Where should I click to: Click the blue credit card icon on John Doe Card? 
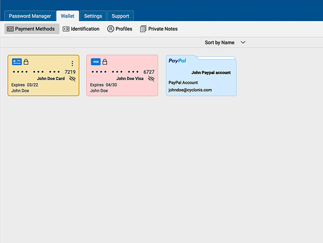pos(16,62)
